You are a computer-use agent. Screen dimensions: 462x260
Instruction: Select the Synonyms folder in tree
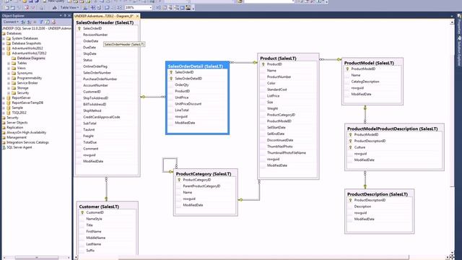tap(25, 73)
